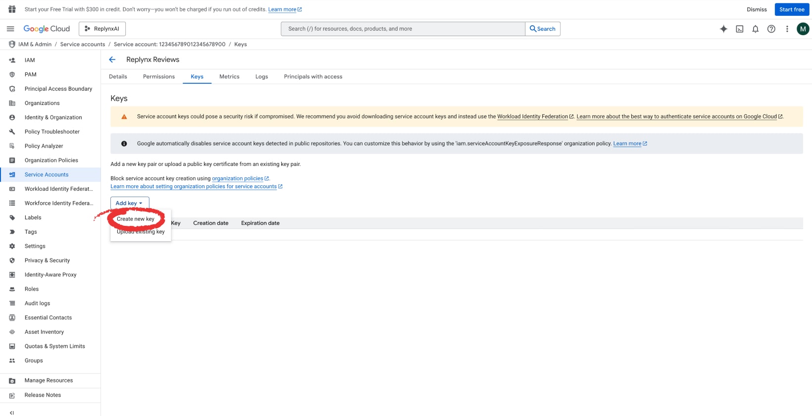Open the Metrics tab
812x416 pixels.
[229, 77]
